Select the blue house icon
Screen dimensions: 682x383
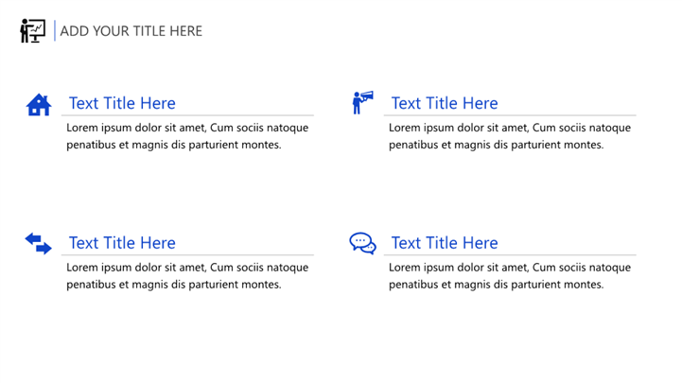[x=39, y=104]
